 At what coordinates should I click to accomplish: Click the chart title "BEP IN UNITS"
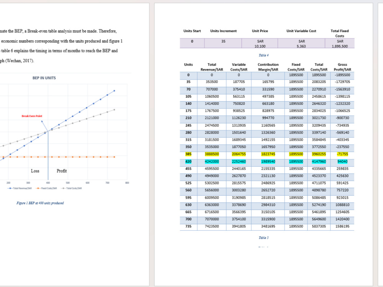click(x=44, y=78)
